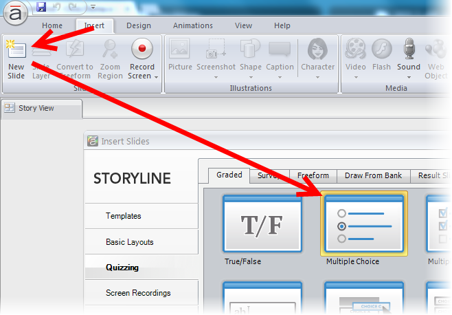Switch to the Freeform quiz tab

[313, 175]
